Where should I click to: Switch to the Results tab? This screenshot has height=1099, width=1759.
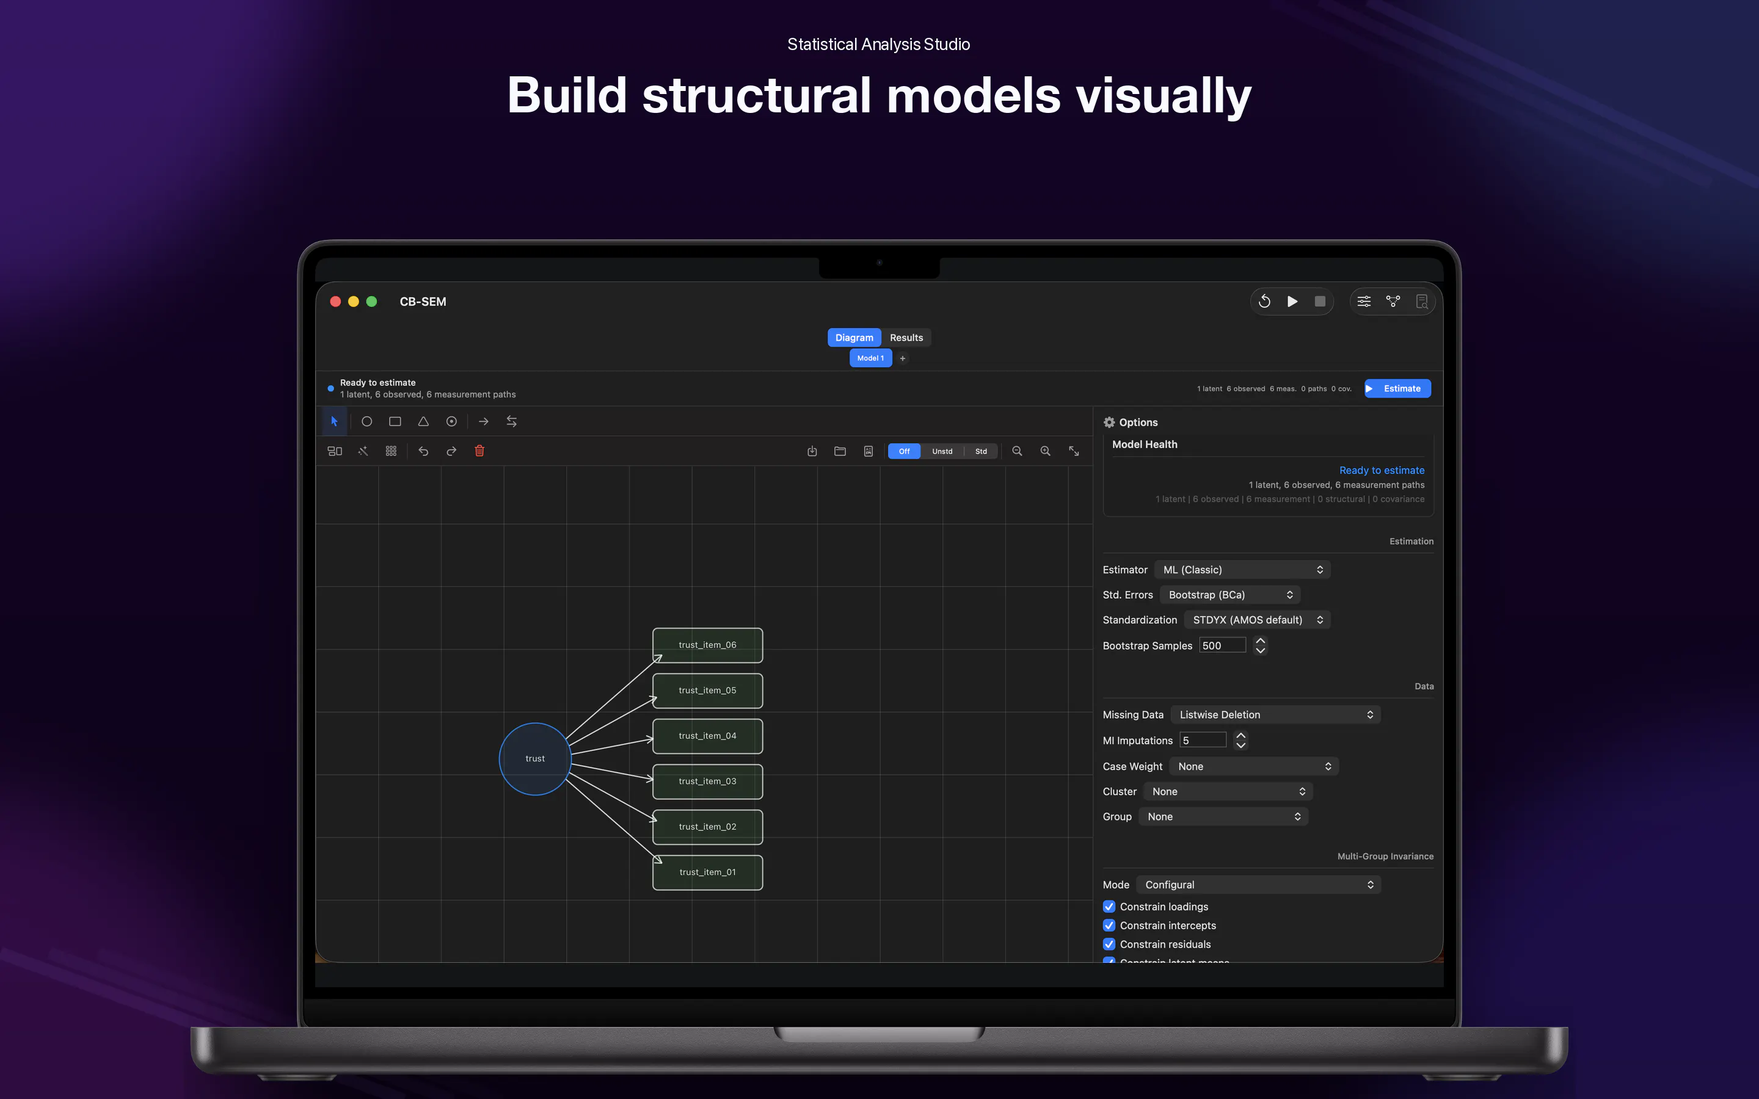pyautogui.click(x=906, y=338)
